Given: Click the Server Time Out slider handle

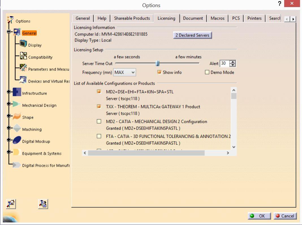Looking at the screenshot, I should tap(158, 63).
